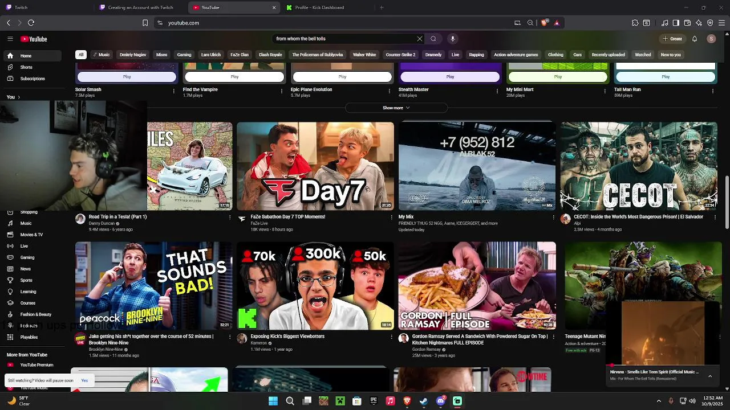This screenshot has width=730, height=410.
Task: Open a new browser tab
Action: 382,7
